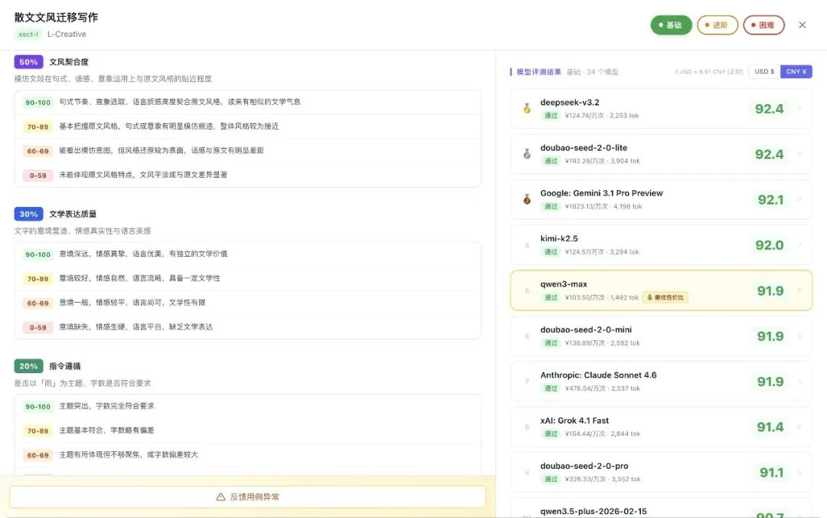
Task: Click the Anthropic Claude Sonnet 4.6 icon
Action: tap(526, 381)
